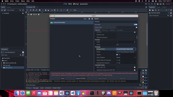The image size is (173, 97).
Task: Open the Debugger bottom panel tab
Action: tap(36, 88)
